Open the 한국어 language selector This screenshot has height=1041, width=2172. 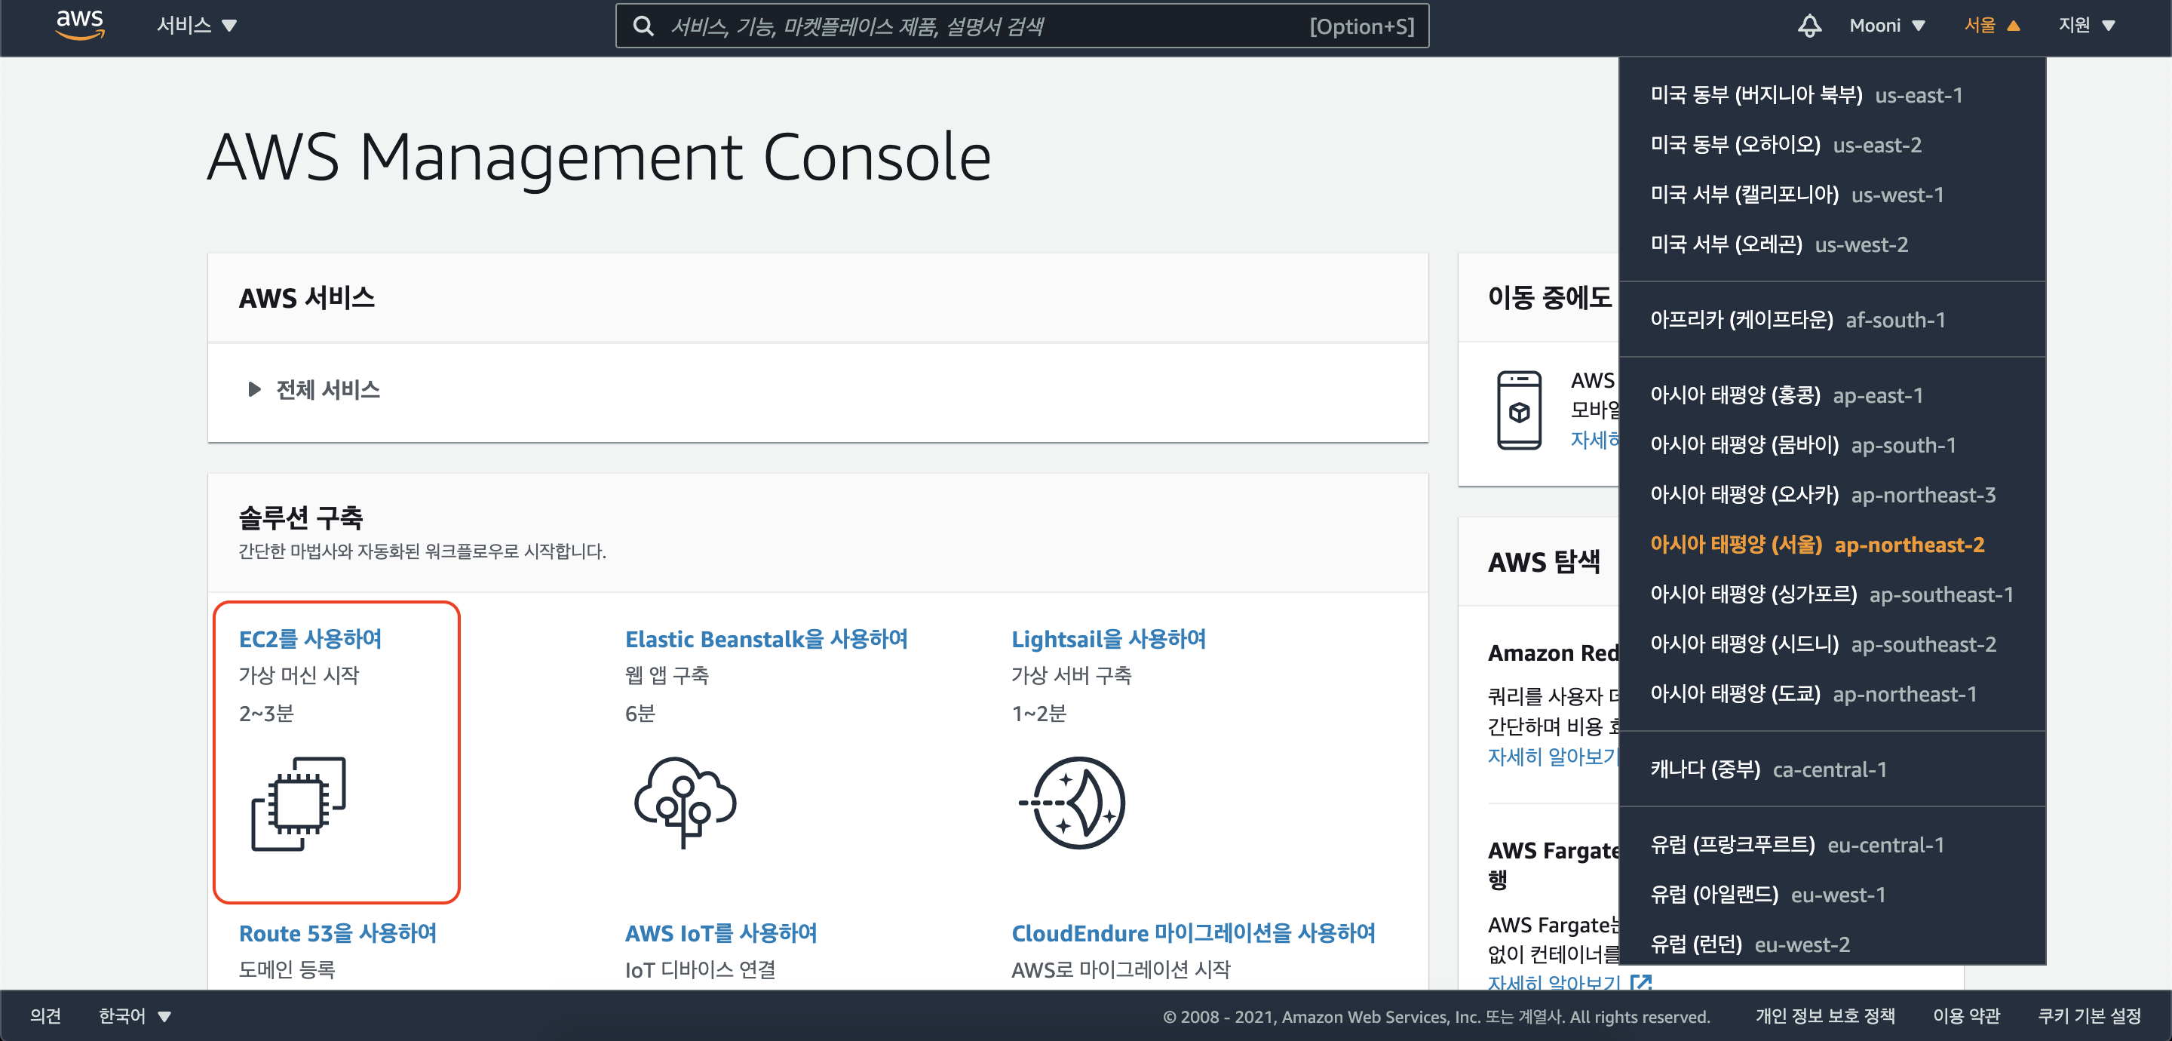[x=134, y=1015]
